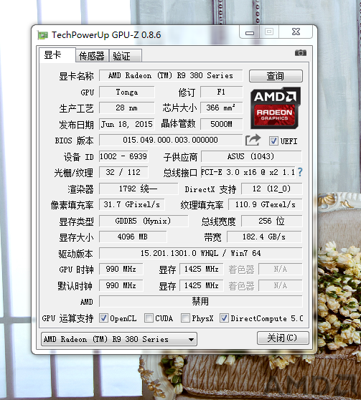
Task: Click the camera screenshot icon
Action: tap(301, 53)
